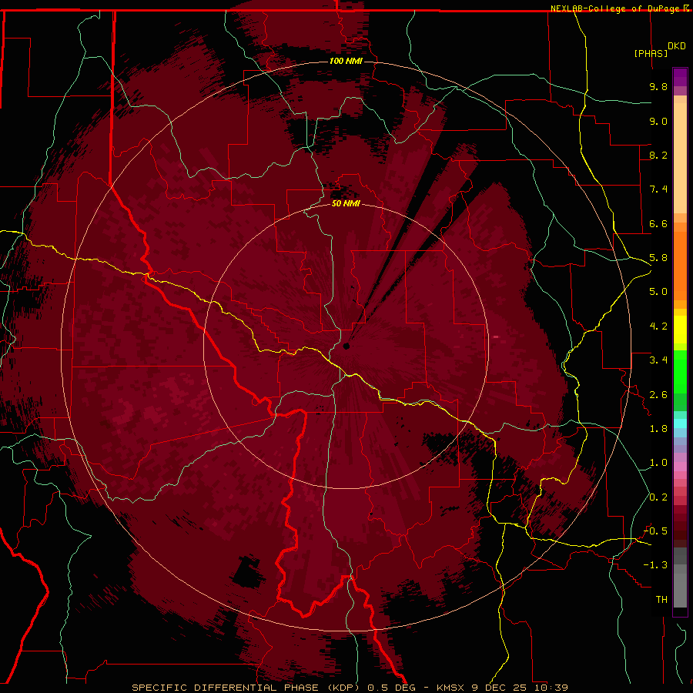Viewport: 693px width, 693px height.
Task: Click the DKD label above the color scale
Action: click(677, 46)
